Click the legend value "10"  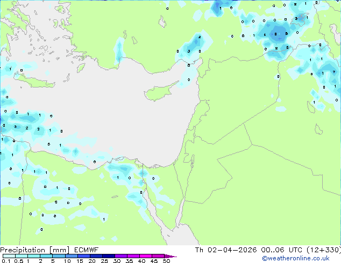67,261
